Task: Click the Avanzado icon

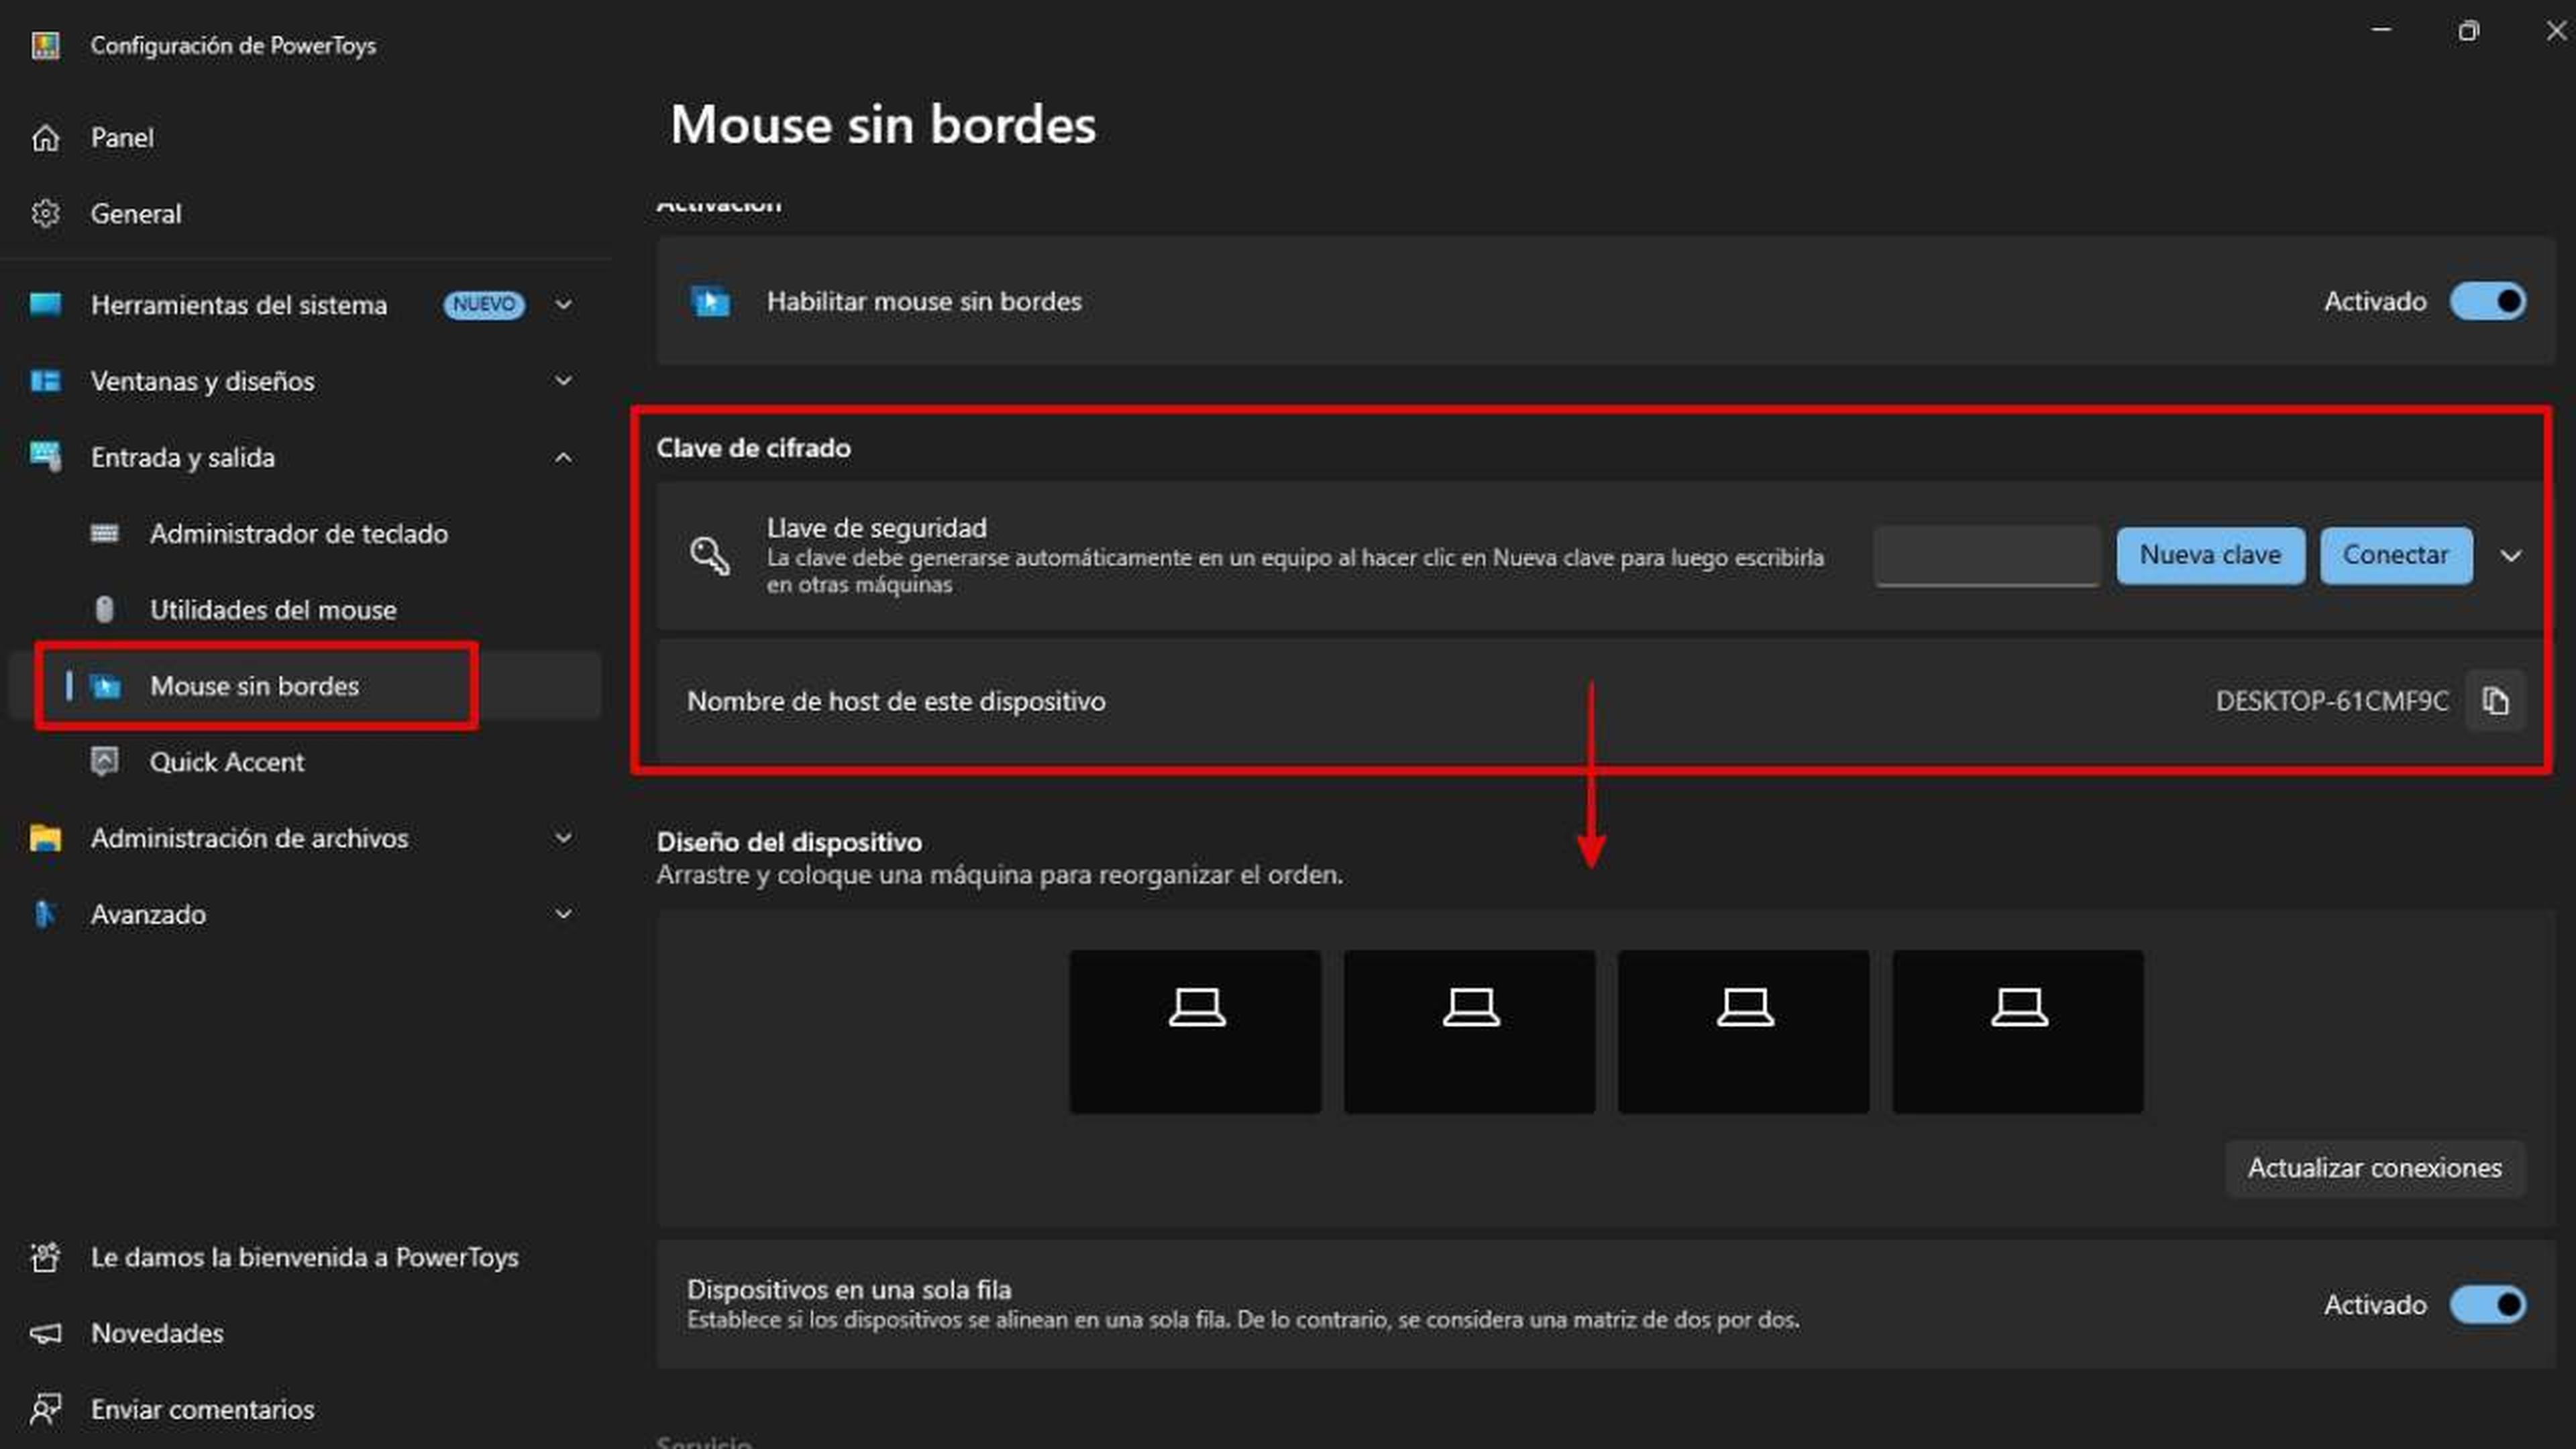Action: [x=45, y=914]
